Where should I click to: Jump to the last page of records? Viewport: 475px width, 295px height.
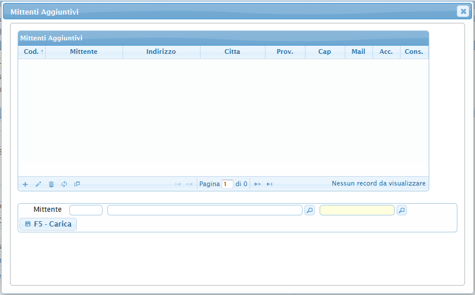[x=269, y=184]
